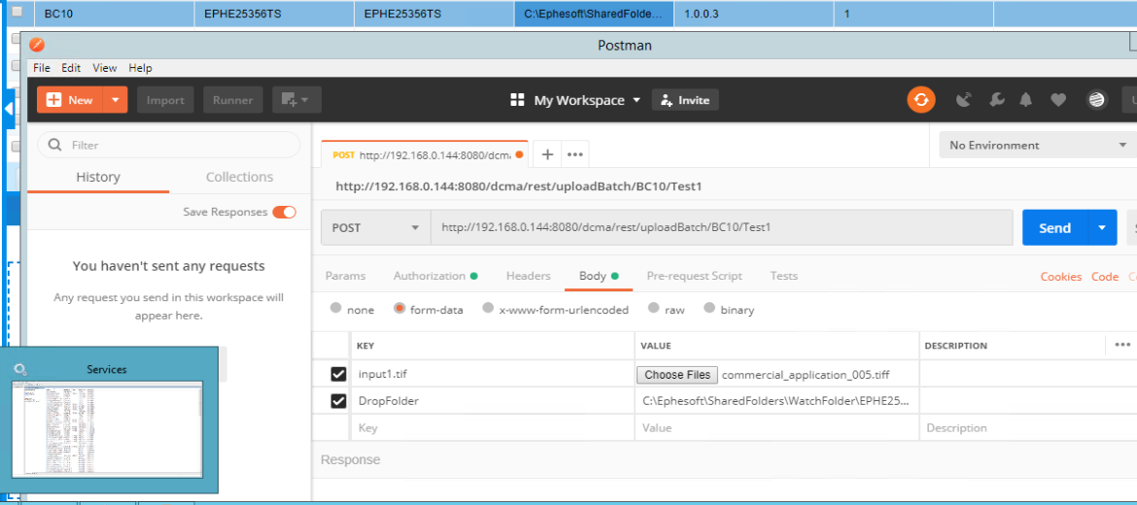
Task: Click the search magnifier in Filter box
Action: click(54, 145)
